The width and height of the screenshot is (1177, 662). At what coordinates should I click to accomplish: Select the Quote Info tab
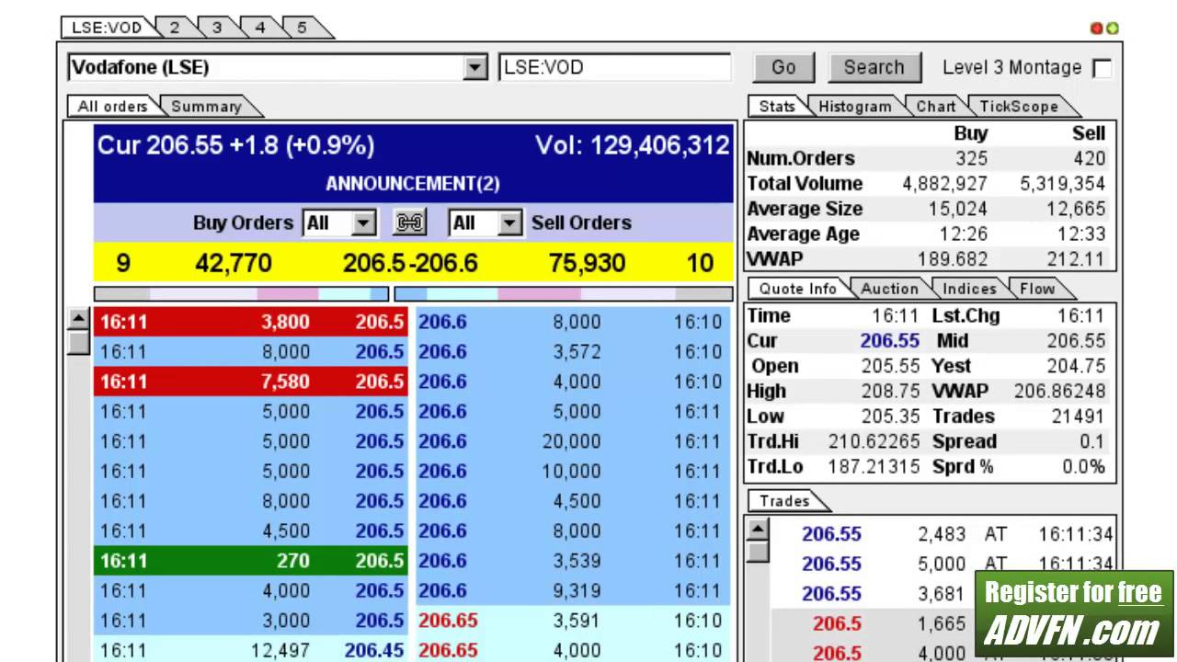tap(798, 289)
